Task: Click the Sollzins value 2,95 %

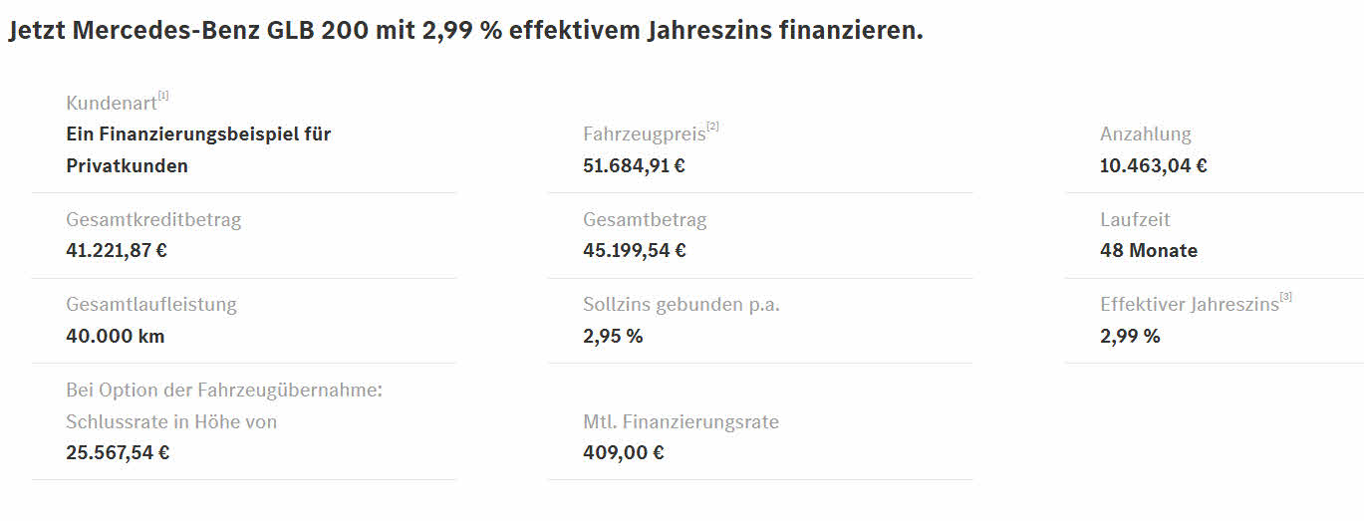Action: pyautogui.click(x=613, y=336)
